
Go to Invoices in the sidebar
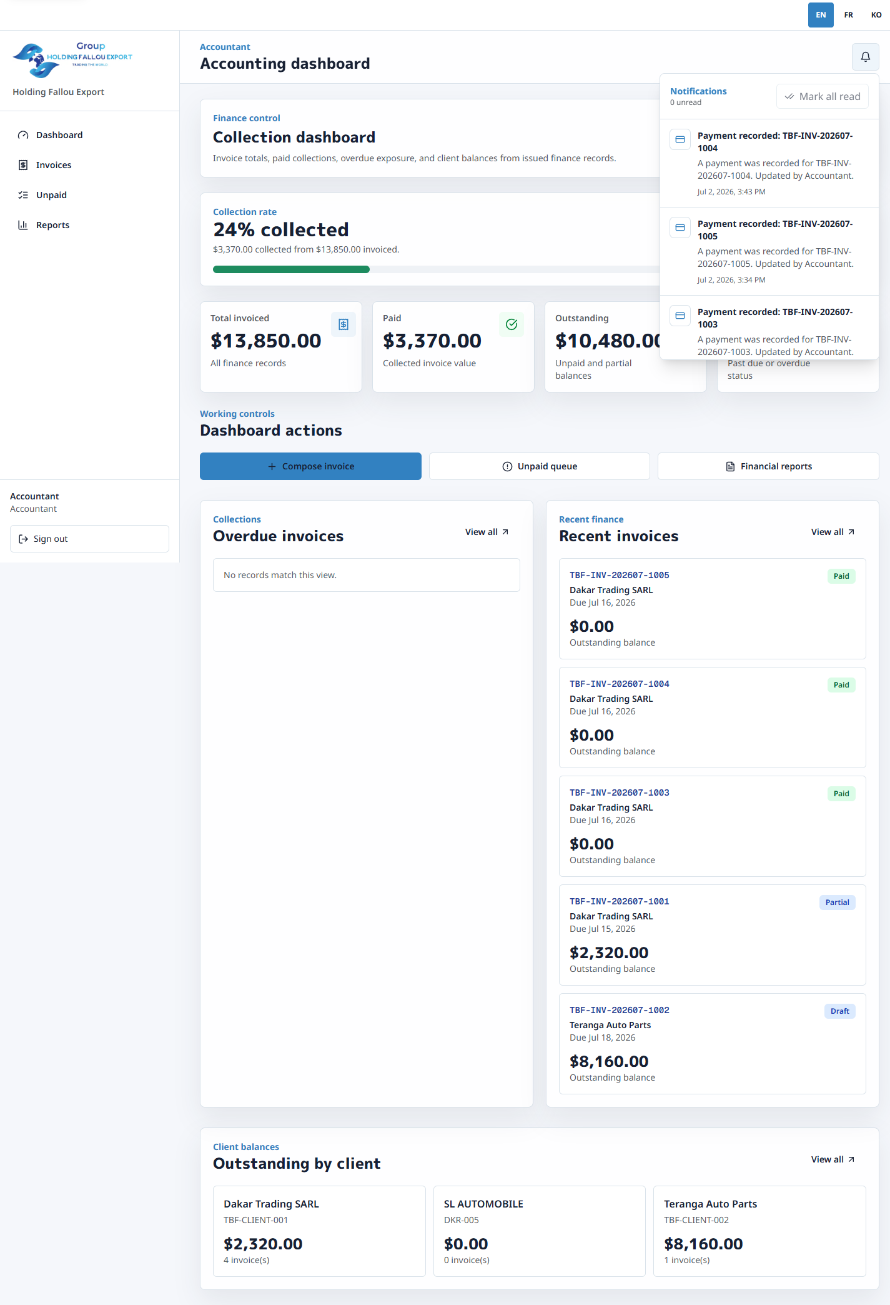point(90,165)
